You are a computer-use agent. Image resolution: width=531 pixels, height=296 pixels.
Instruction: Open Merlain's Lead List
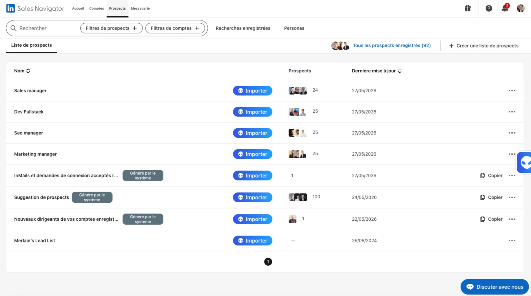click(x=35, y=241)
